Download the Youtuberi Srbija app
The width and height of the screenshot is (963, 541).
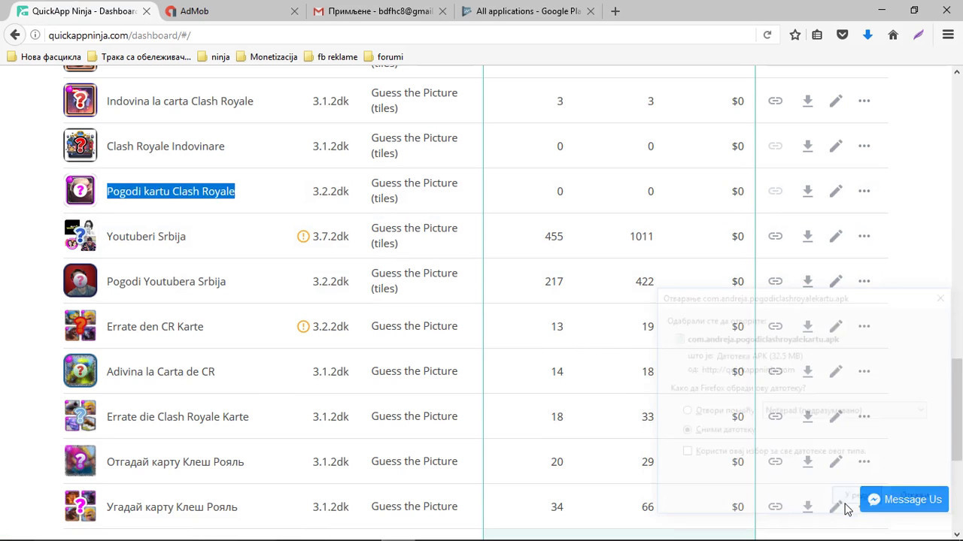807,236
